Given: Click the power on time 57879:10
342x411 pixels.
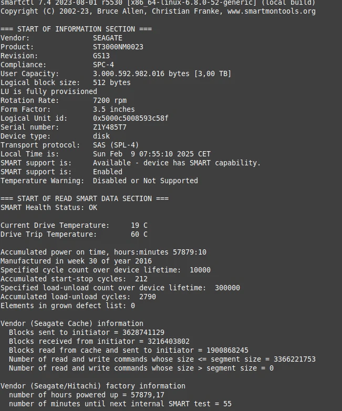Looking at the screenshot, I should pyautogui.click(x=189, y=252).
